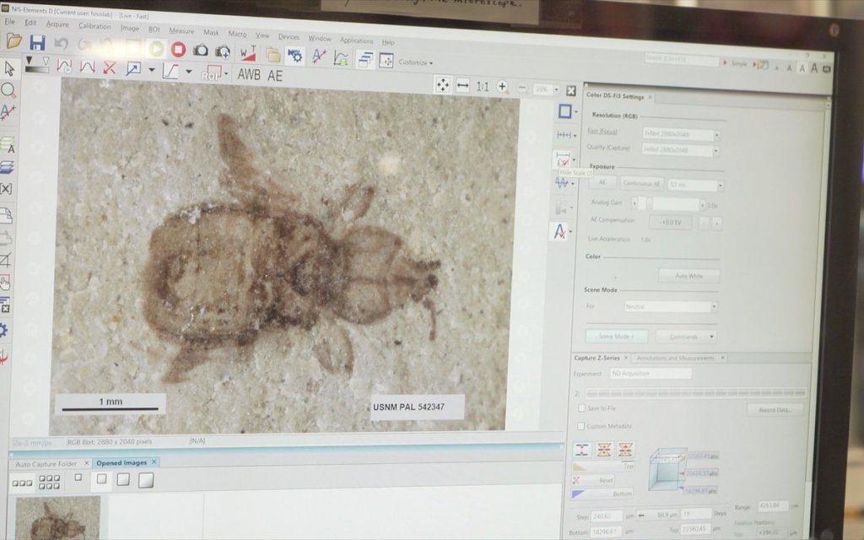Click the AWB auto white balance tool
Viewport: 864px width, 540px height.
249,74
